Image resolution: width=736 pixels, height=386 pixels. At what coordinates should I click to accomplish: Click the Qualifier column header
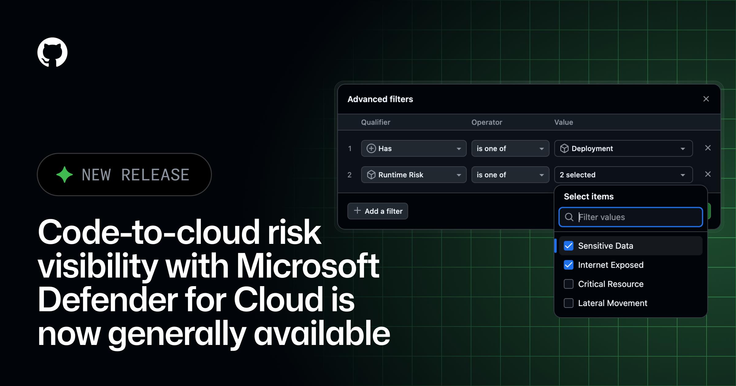376,122
